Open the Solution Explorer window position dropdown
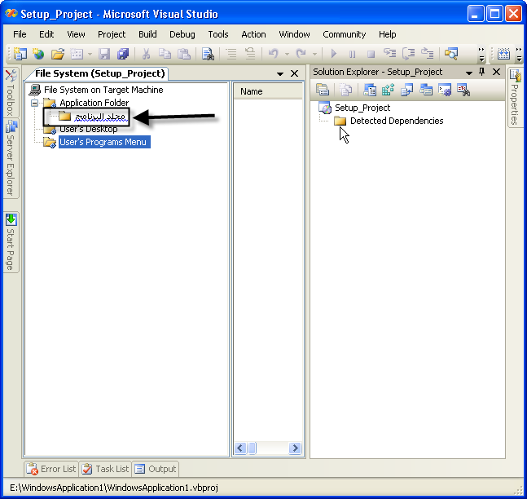527x499 pixels. (x=469, y=73)
